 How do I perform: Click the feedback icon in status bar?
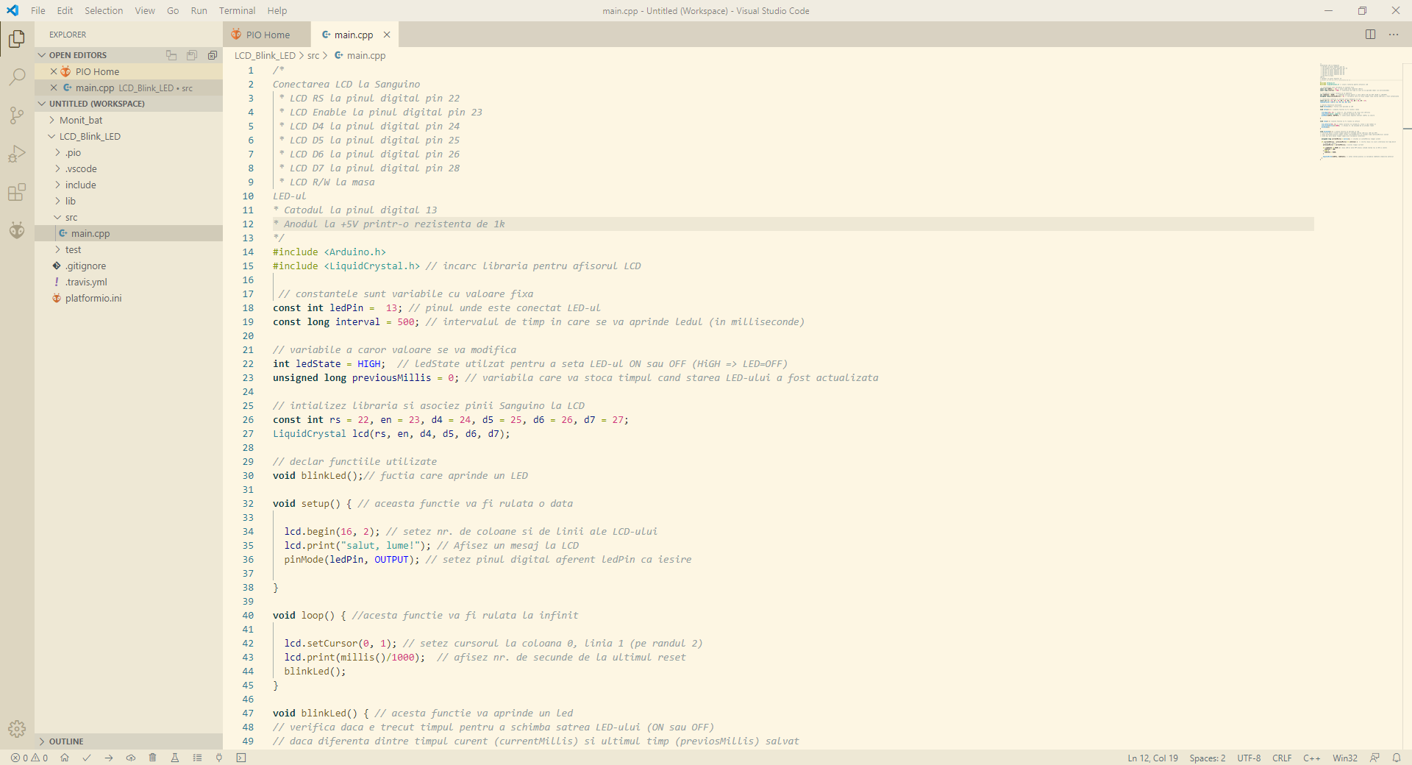[x=1374, y=758]
